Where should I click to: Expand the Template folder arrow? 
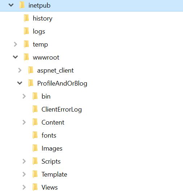[x=24, y=174]
